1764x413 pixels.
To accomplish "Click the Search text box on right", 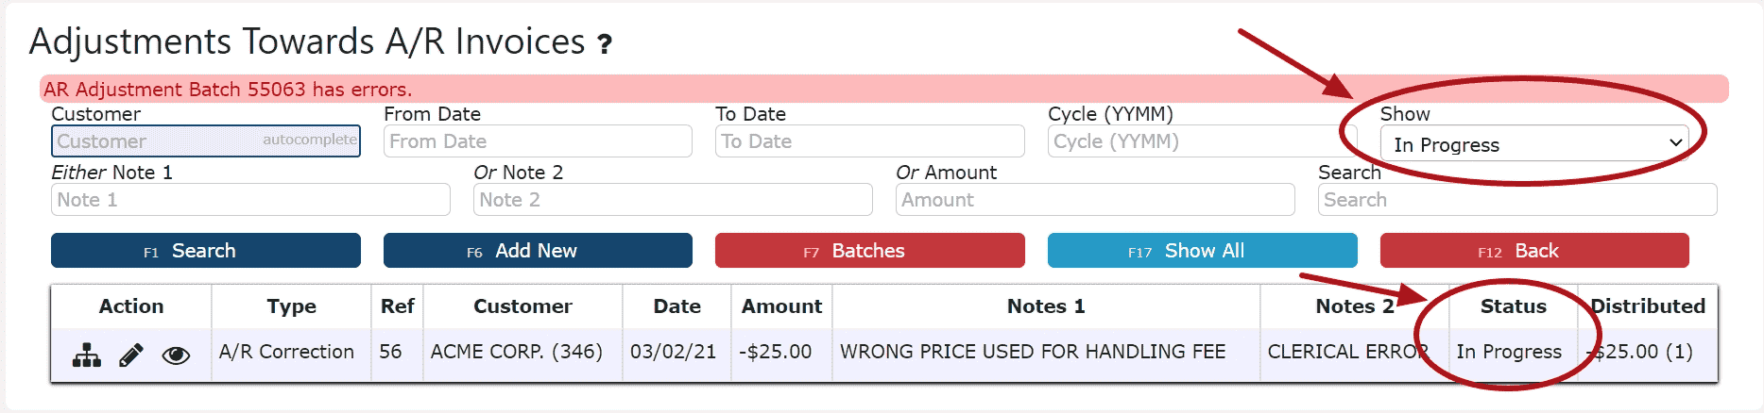I will tap(1516, 200).
